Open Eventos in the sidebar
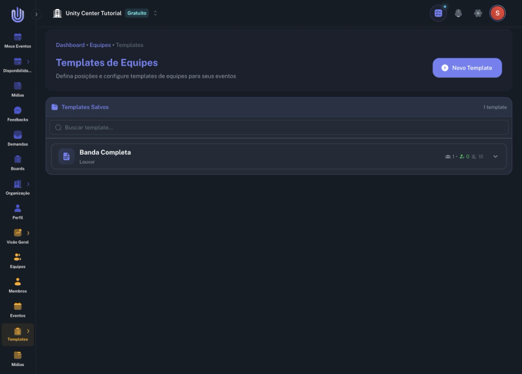 (x=18, y=310)
